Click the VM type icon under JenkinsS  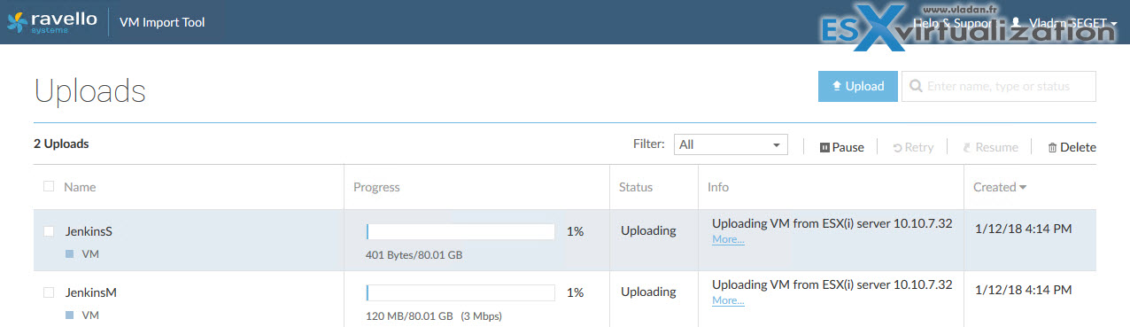click(70, 254)
